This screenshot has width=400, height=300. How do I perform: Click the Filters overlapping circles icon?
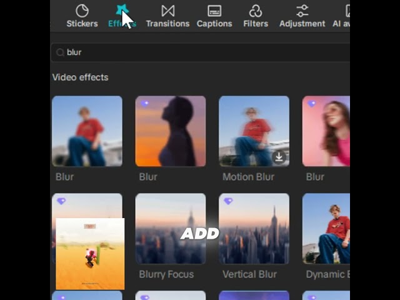pos(256,11)
